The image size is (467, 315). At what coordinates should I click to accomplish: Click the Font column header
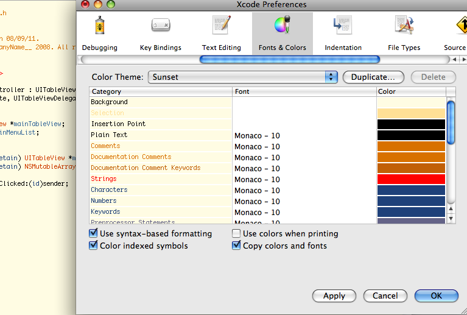coord(304,91)
